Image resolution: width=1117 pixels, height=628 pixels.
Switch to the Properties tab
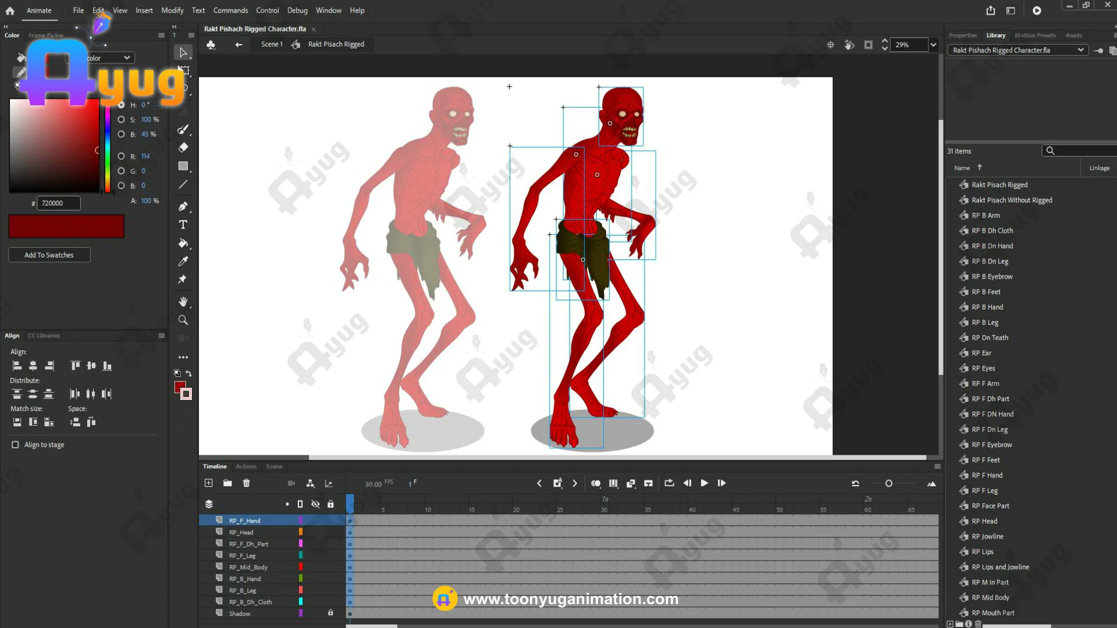coord(962,35)
